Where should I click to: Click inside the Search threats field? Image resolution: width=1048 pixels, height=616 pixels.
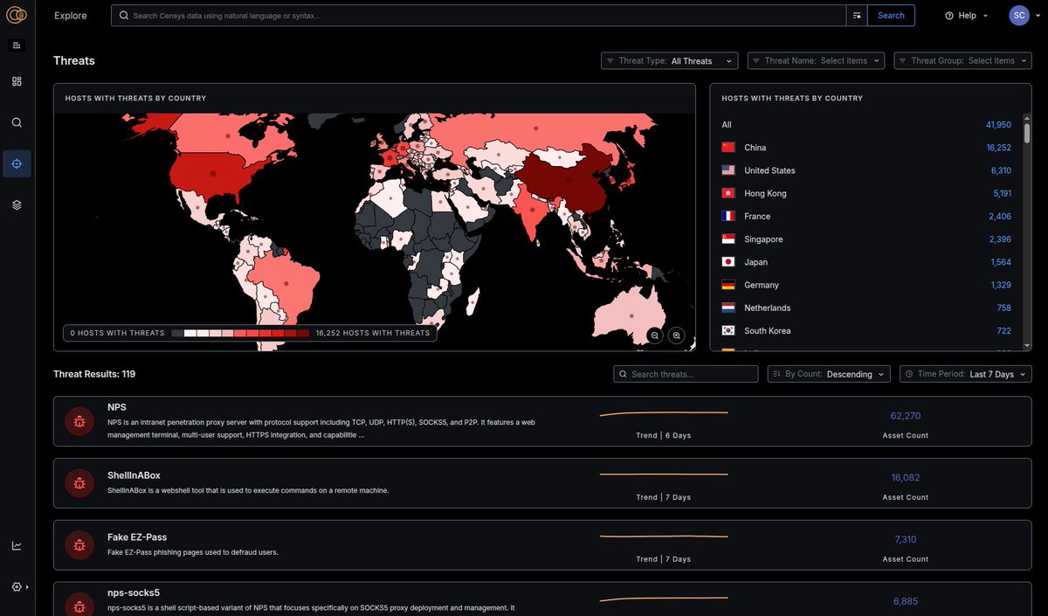tap(686, 374)
